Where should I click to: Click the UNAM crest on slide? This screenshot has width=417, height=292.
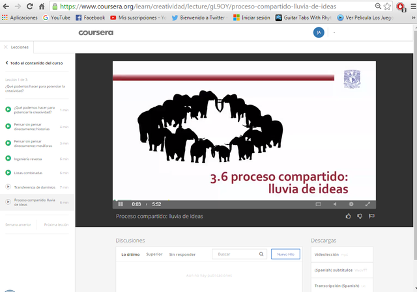tap(352, 79)
